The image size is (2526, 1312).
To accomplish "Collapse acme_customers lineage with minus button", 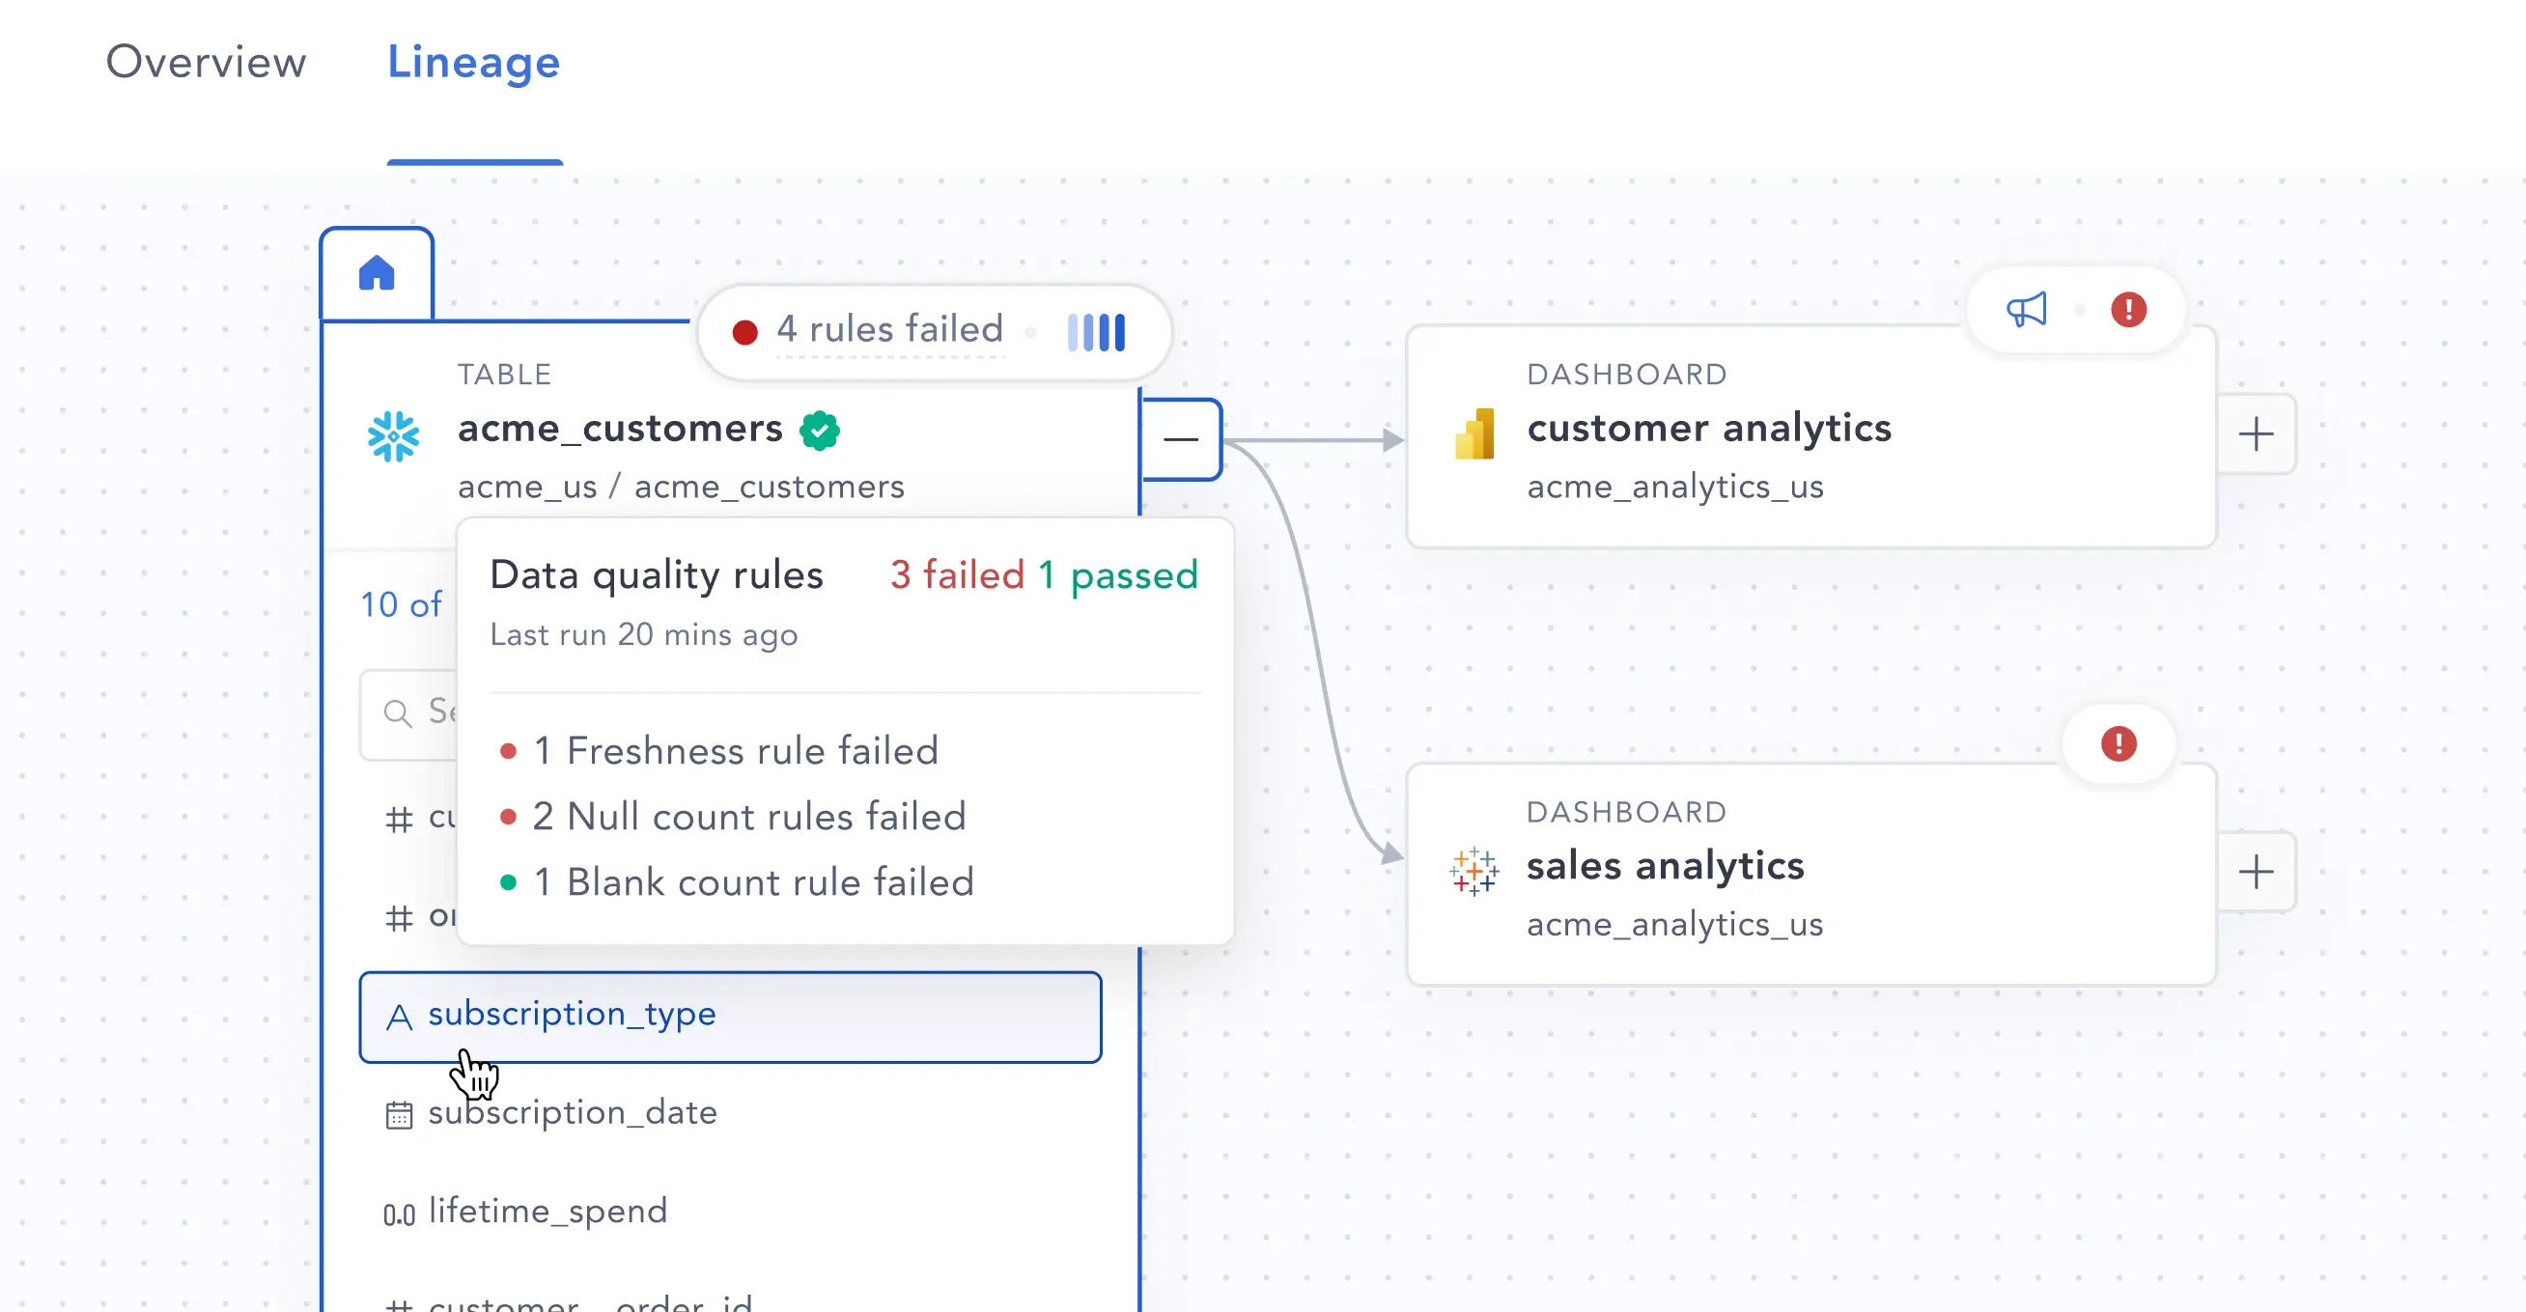I will point(1181,438).
